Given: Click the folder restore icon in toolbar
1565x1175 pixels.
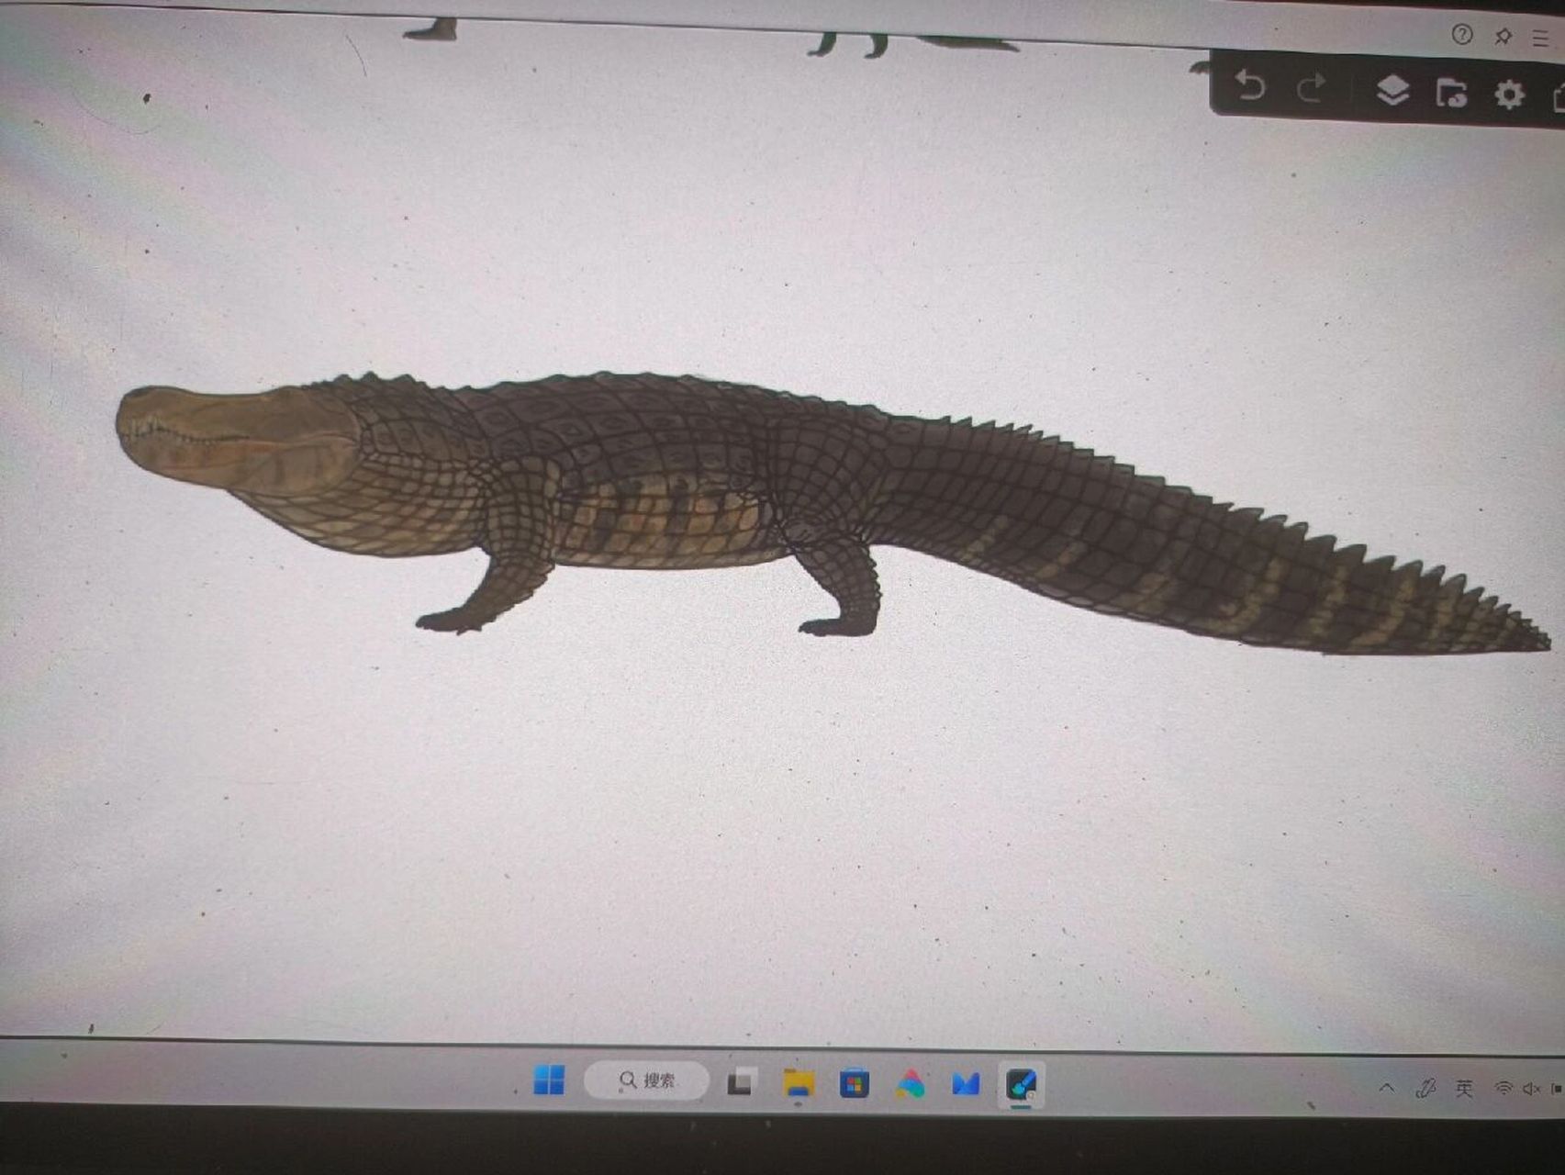Looking at the screenshot, I should point(1451,93).
